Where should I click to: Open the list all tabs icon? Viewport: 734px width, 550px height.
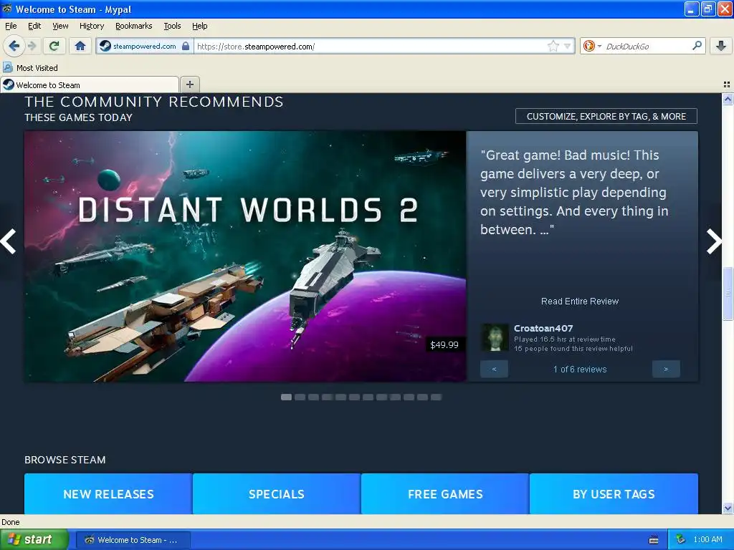coord(727,85)
